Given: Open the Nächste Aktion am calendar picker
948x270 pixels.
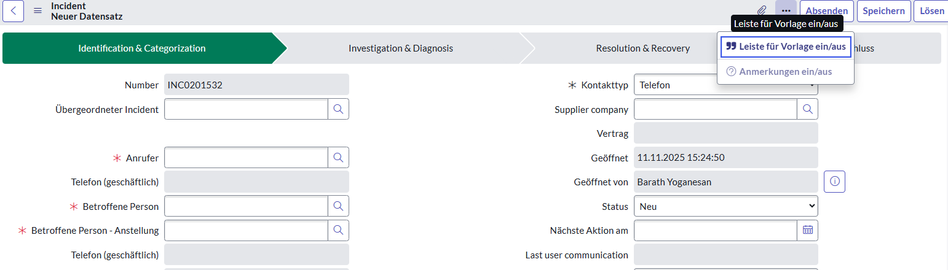Looking at the screenshot, I should 807,230.
